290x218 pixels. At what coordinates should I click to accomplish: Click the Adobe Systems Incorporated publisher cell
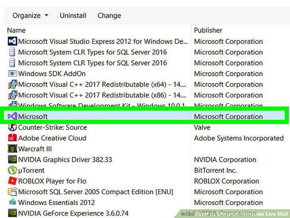coord(239,138)
